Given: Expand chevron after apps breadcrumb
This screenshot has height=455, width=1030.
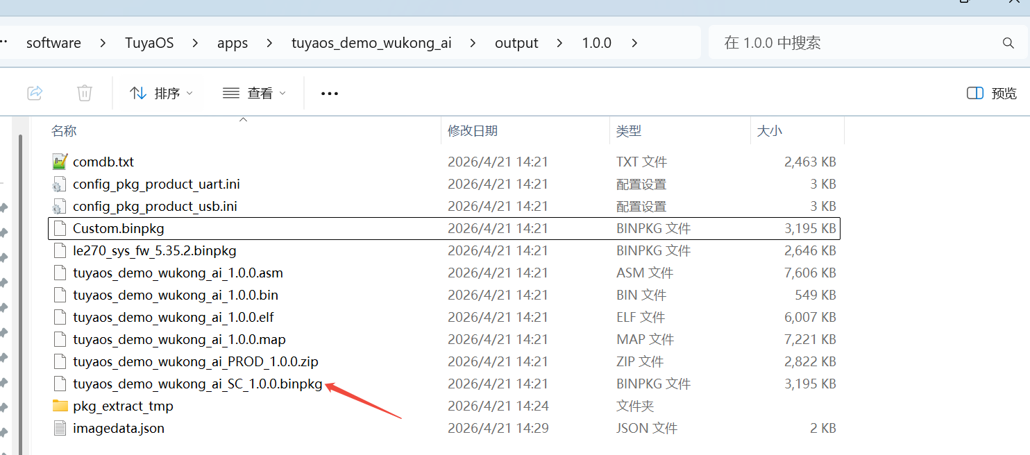Looking at the screenshot, I should pyautogui.click(x=269, y=43).
